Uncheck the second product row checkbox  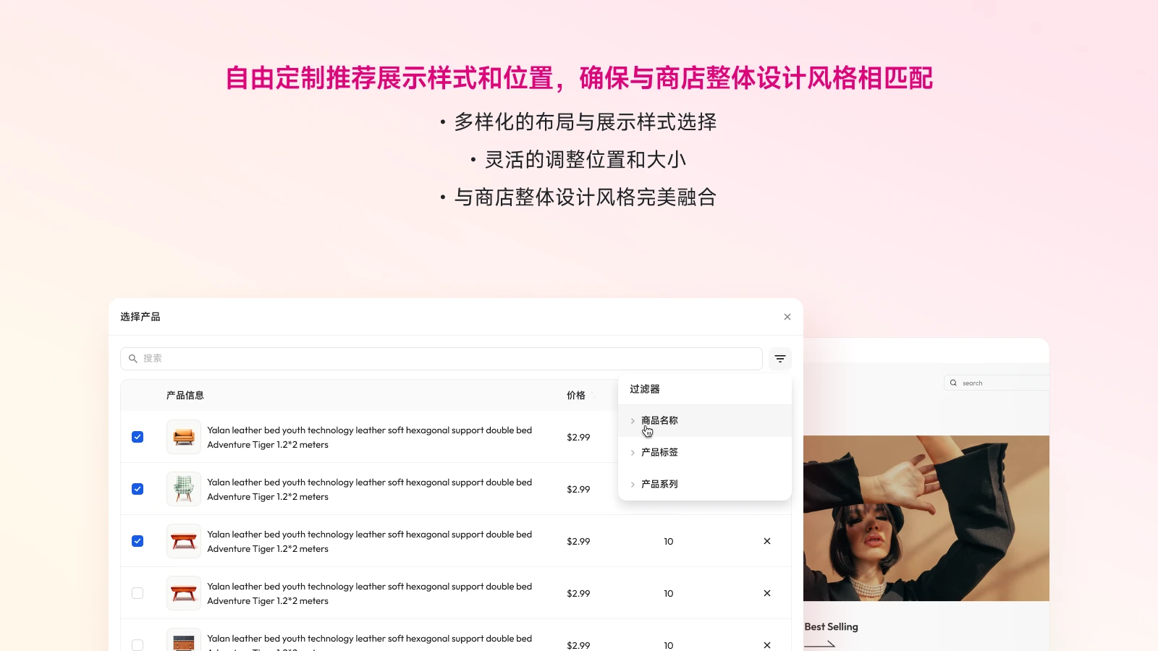(138, 489)
